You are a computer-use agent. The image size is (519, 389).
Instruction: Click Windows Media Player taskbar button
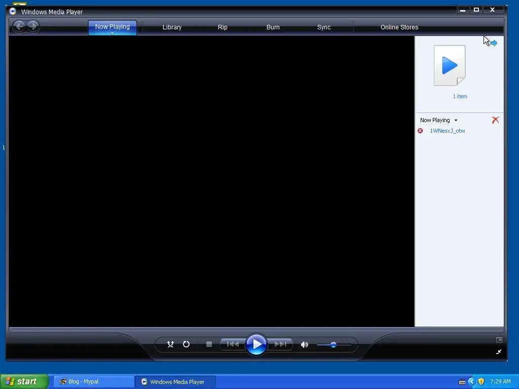(175, 381)
